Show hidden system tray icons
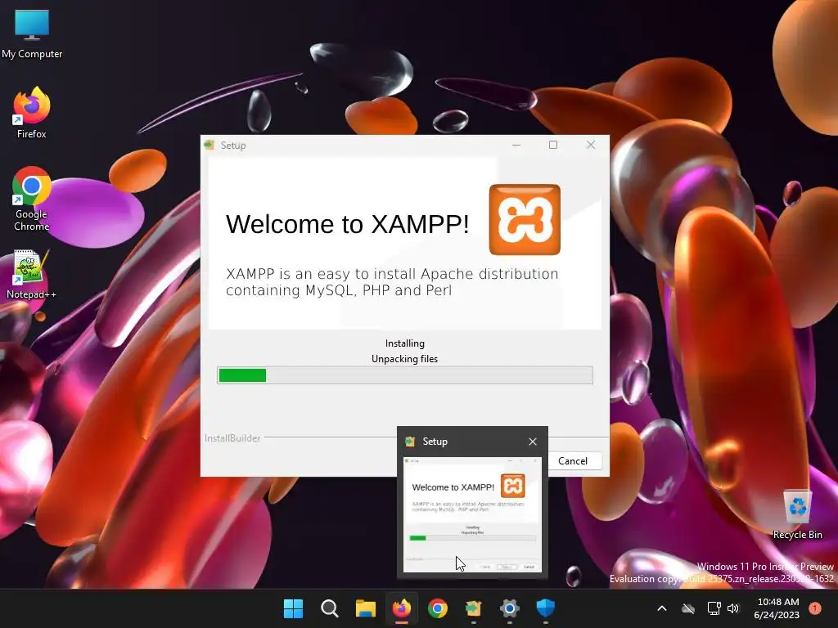The image size is (838, 628). coord(661,608)
